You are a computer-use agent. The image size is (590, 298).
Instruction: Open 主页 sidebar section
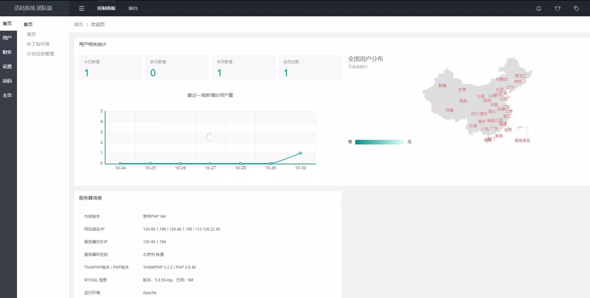[7, 95]
